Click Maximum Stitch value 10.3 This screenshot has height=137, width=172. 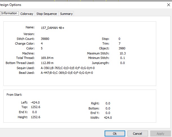(123, 53)
